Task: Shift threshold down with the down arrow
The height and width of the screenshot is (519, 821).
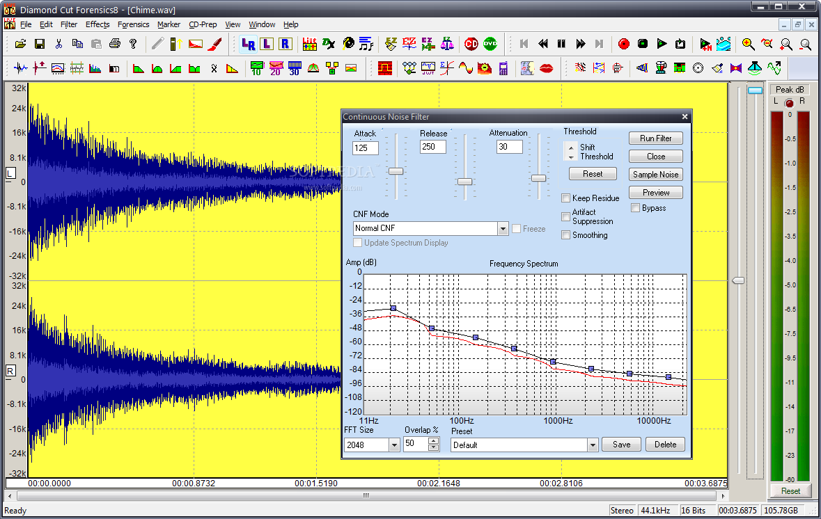Action: coord(571,157)
